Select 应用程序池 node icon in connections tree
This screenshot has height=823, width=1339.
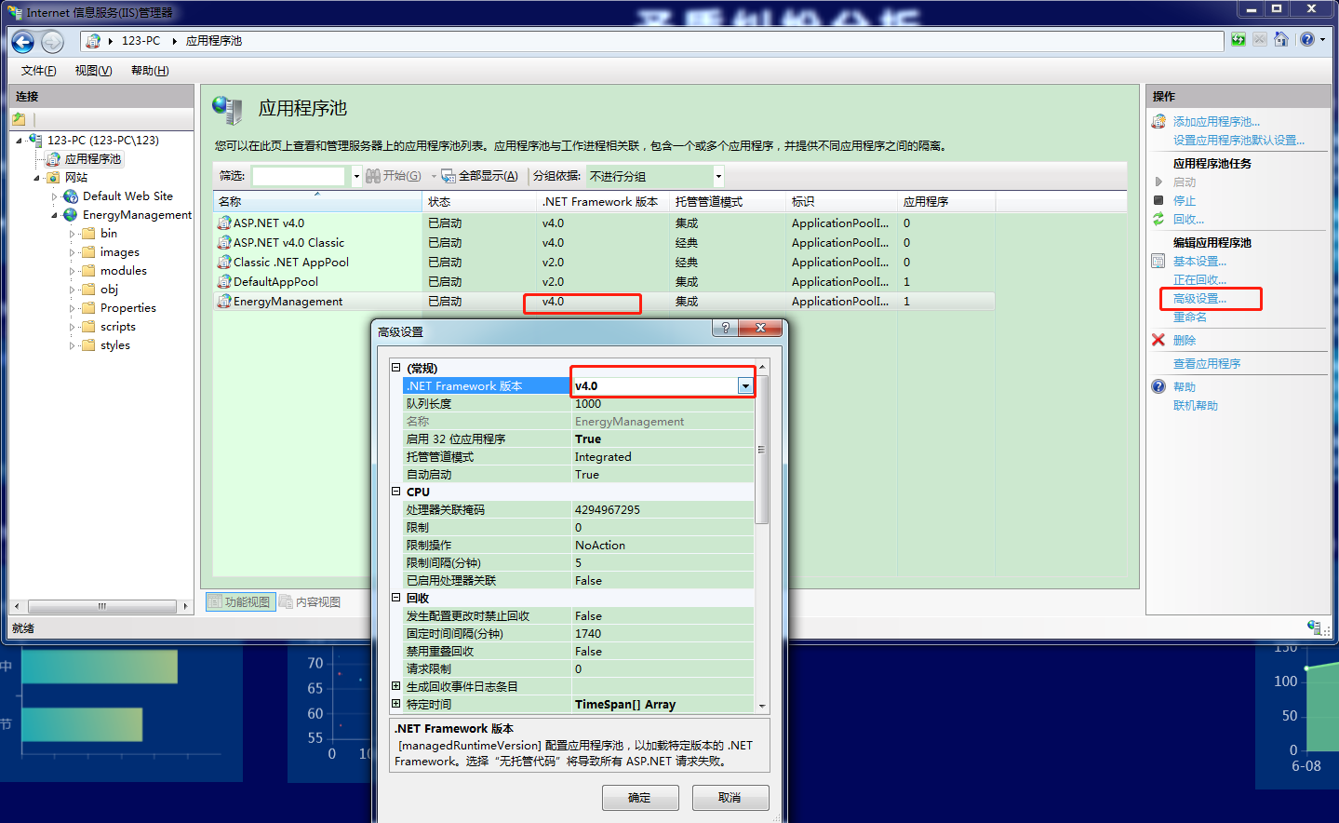[54, 159]
